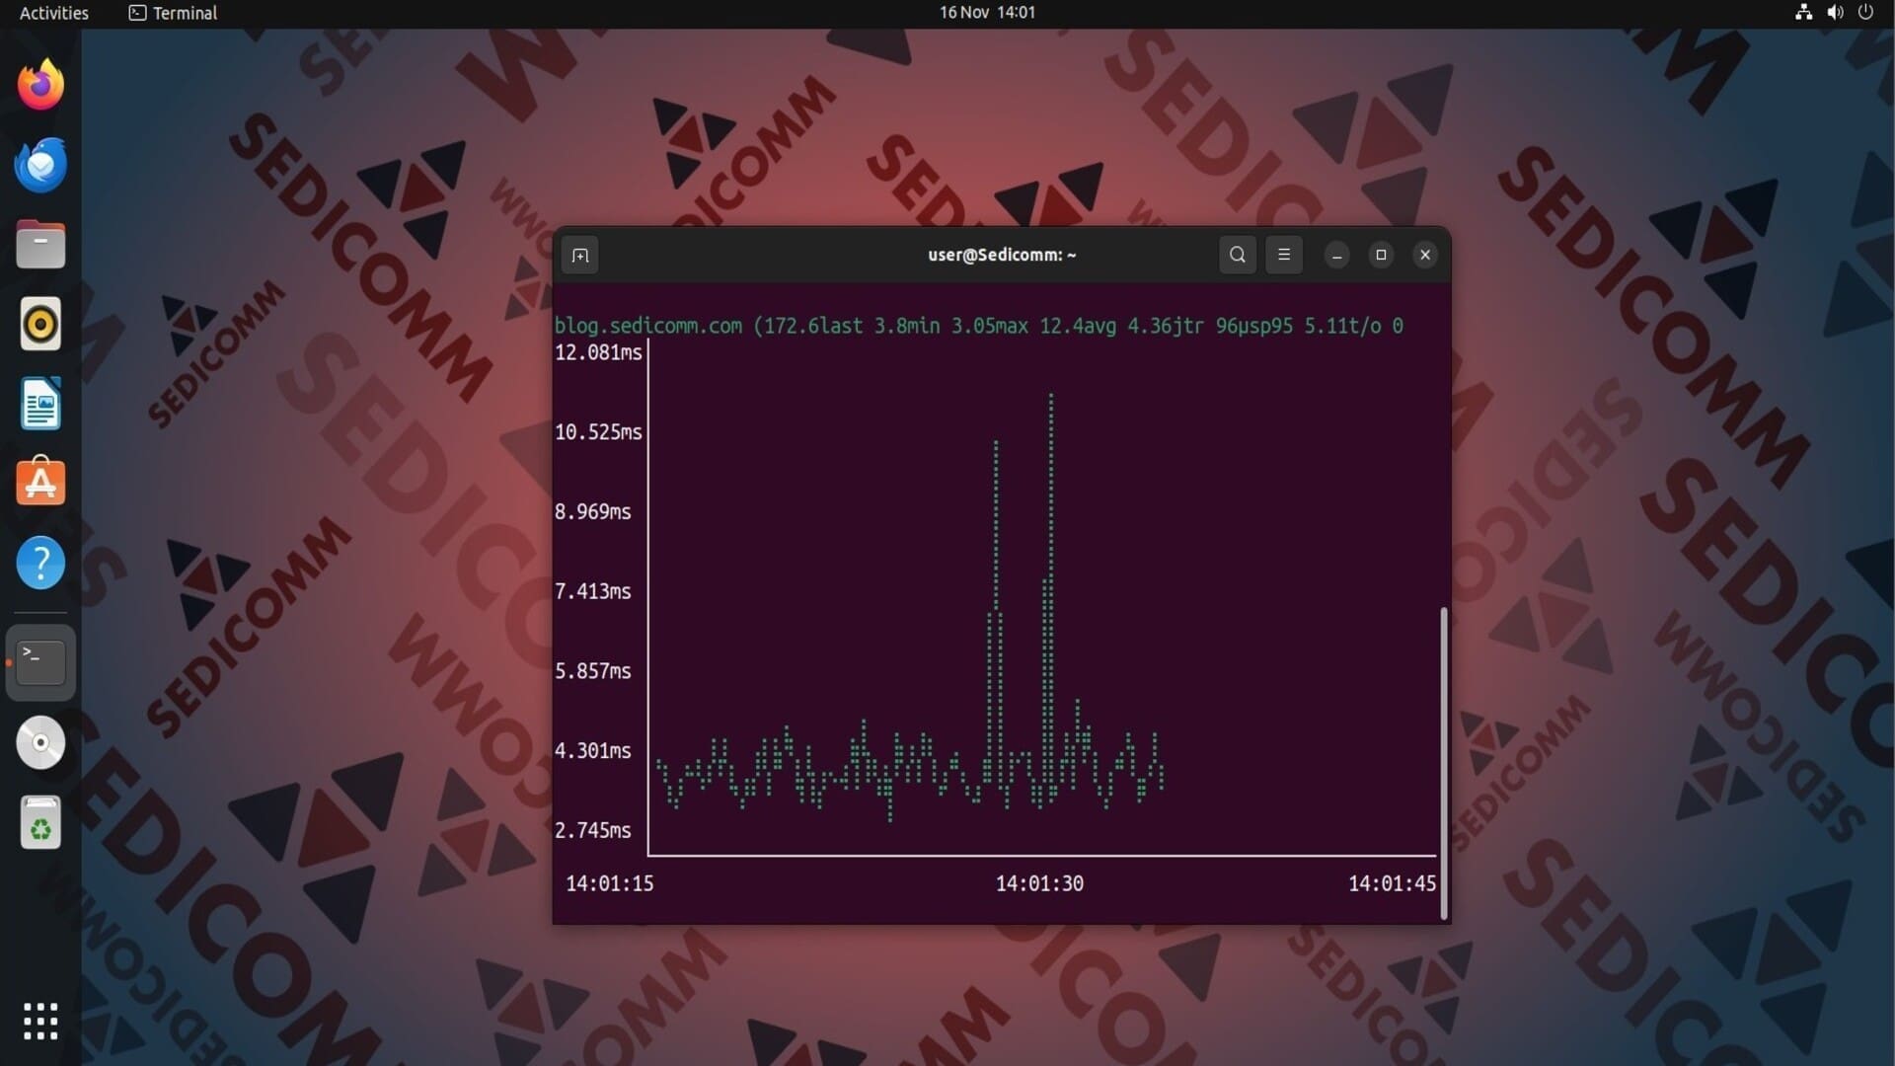This screenshot has width=1895, height=1066.
Task: Open the Help icon in dock
Action: click(40, 563)
